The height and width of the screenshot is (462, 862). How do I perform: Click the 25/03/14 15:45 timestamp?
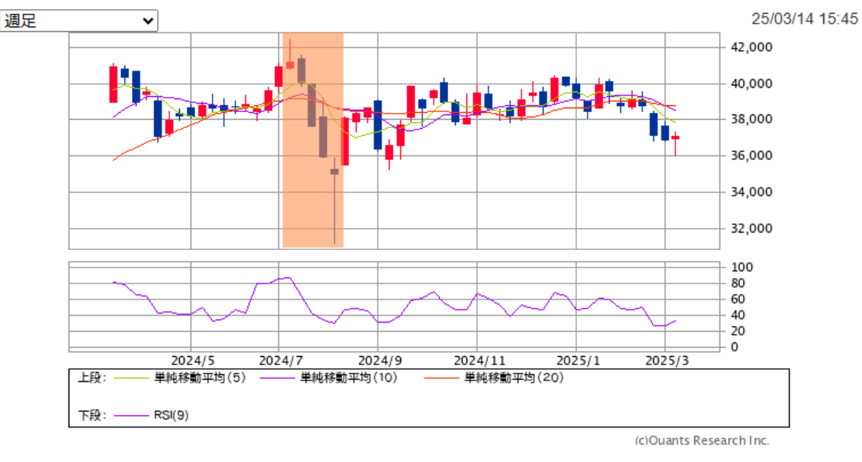pos(804,19)
